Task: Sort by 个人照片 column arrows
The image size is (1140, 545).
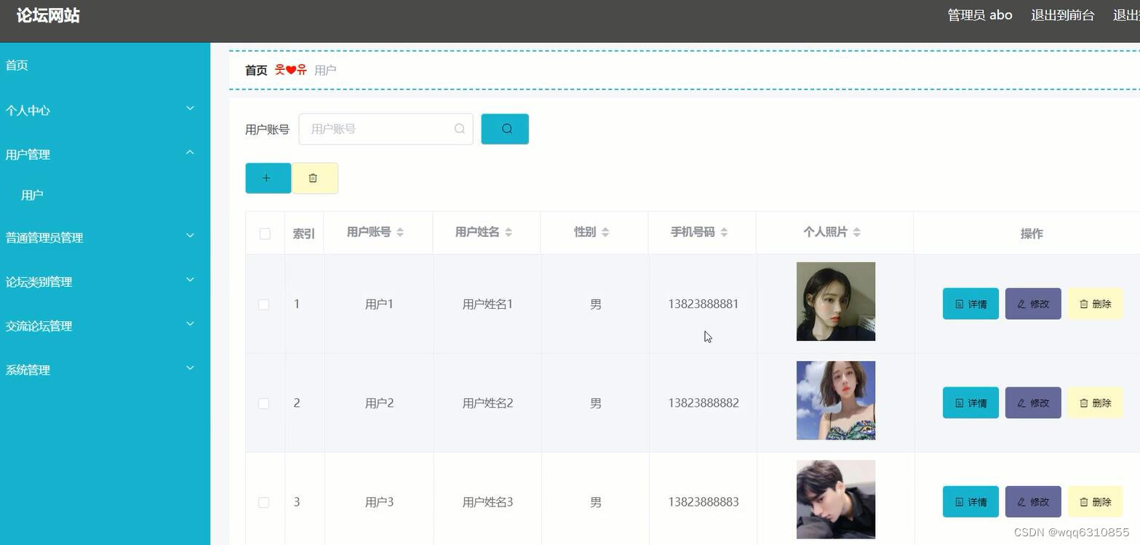Action: click(857, 232)
